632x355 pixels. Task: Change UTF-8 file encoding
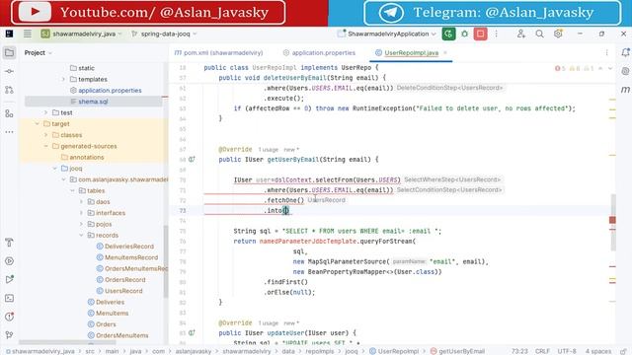coord(567,351)
